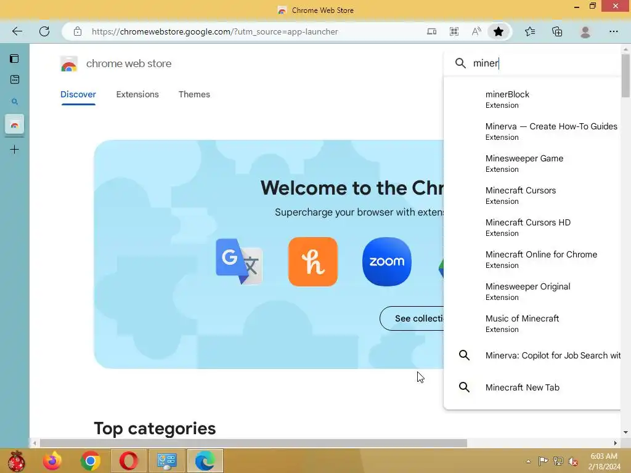Open the Collections icon
The height and width of the screenshot is (473, 631).
[x=557, y=31]
